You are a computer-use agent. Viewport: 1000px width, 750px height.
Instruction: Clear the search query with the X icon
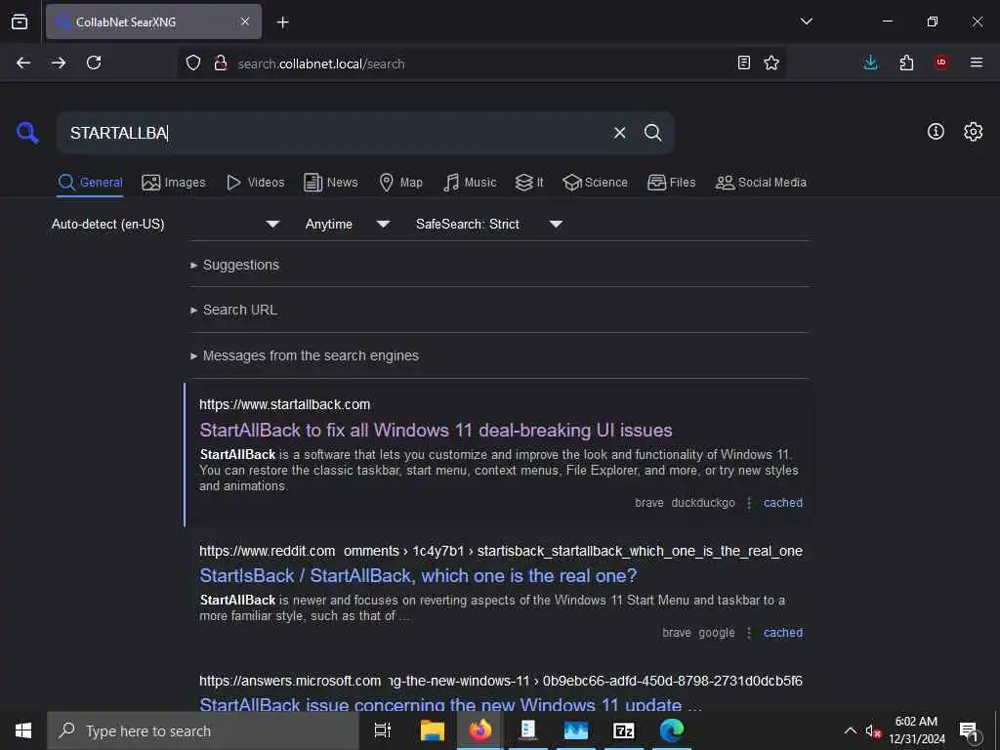tap(619, 133)
